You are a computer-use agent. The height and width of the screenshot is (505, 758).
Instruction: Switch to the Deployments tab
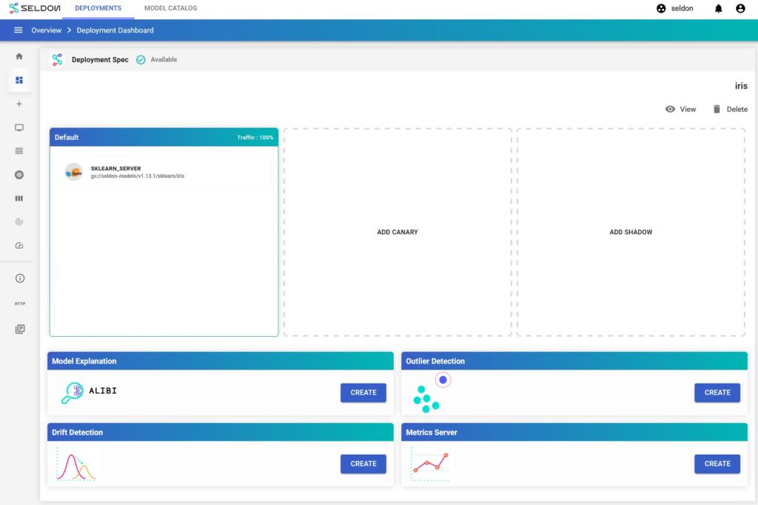[x=98, y=8]
